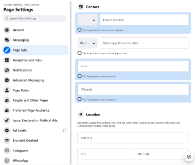Open Page Roles section

(x=35, y=90)
